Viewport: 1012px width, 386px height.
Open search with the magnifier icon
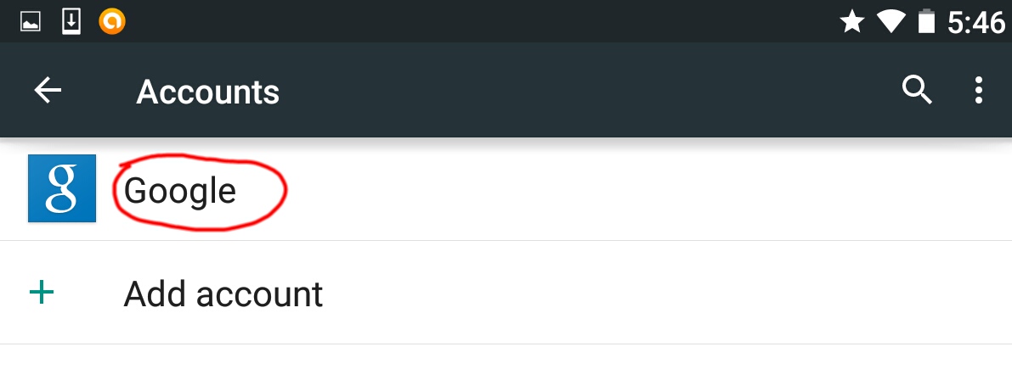click(917, 89)
